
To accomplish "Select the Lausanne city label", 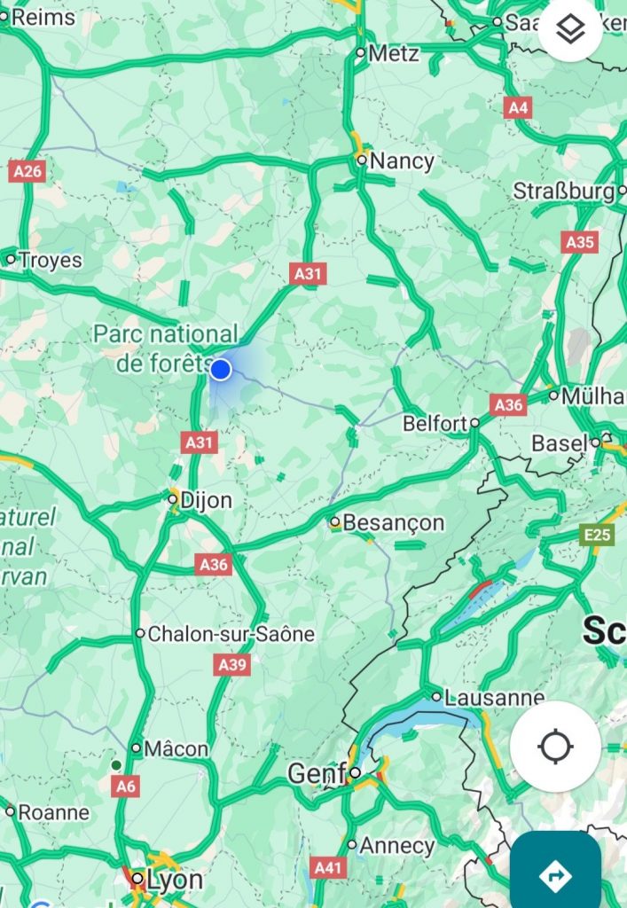I will 495,697.
